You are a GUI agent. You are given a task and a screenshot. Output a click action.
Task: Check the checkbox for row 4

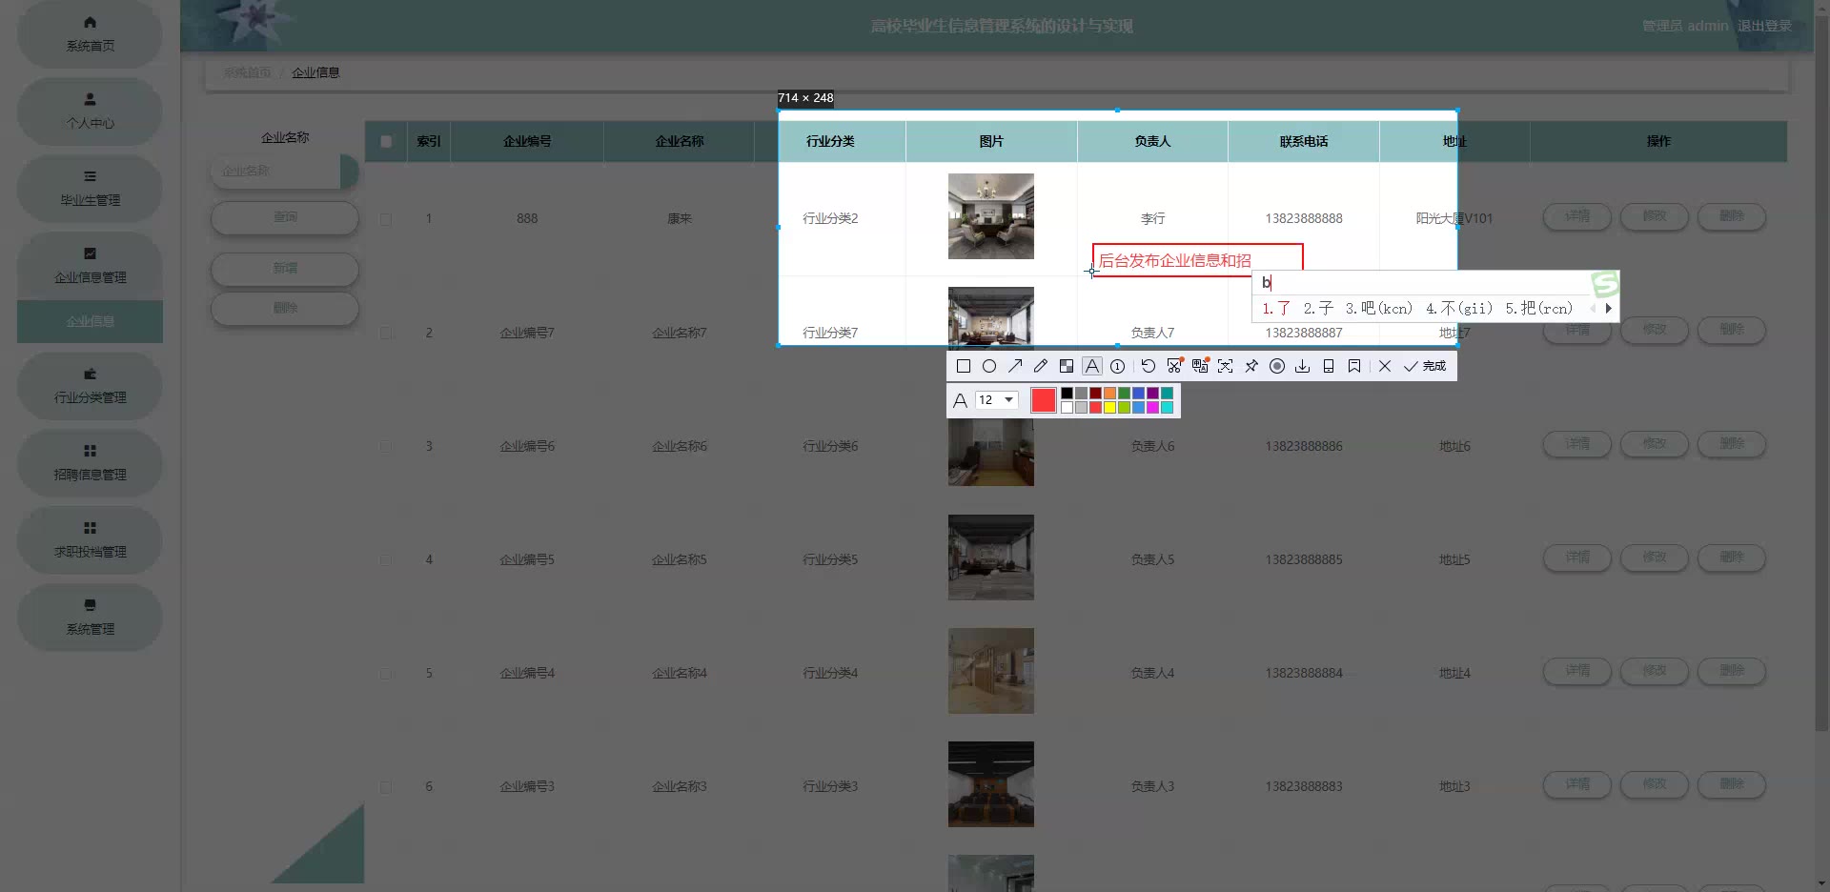click(x=386, y=560)
